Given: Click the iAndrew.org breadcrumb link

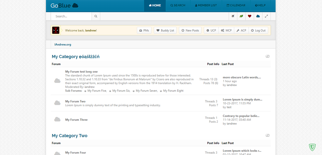Looking at the screenshot, I should point(63,45).
